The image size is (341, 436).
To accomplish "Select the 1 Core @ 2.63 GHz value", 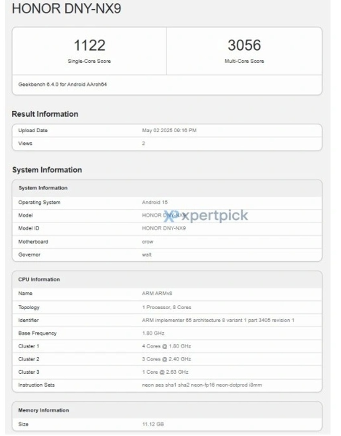I will pos(165,372).
